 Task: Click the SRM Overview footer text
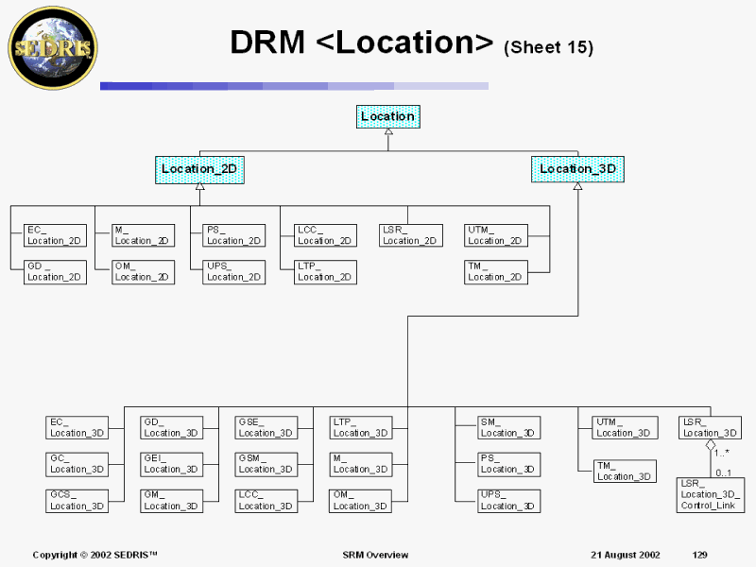click(x=375, y=555)
